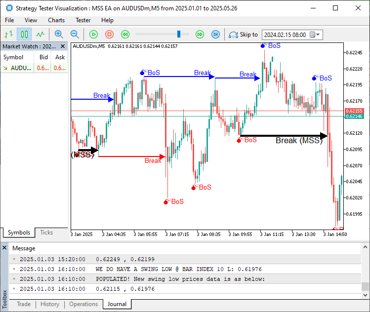Switch to line chart display
The image size is (370, 312).
point(40,35)
